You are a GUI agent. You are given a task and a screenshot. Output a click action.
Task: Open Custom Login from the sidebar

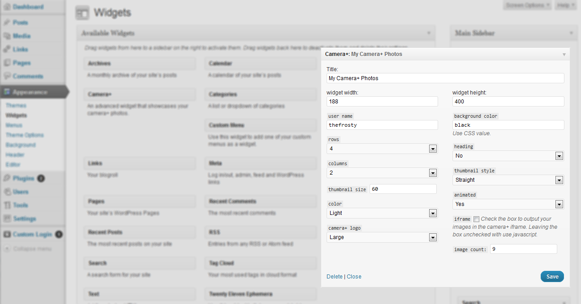point(32,234)
